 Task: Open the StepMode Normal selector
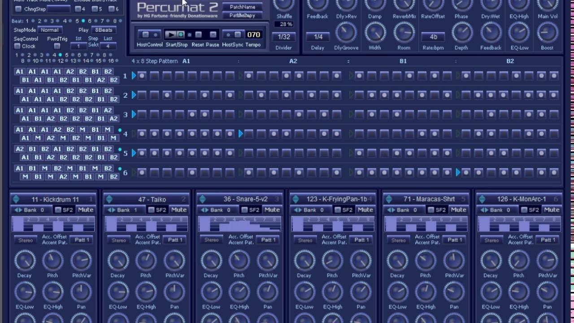pyautogui.click(x=49, y=30)
